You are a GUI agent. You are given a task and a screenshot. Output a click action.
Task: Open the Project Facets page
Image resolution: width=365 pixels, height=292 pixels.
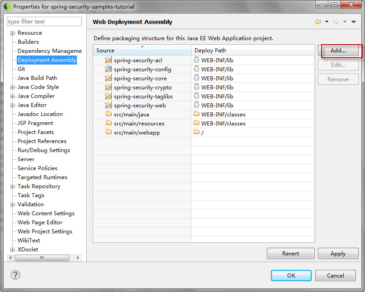point(36,132)
